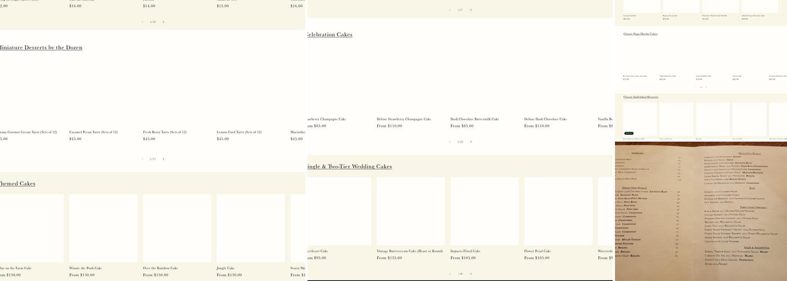
Task: Open the Classic Papa Haydn Cakes link
Action: pyautogui.click(x=640, y=34)
